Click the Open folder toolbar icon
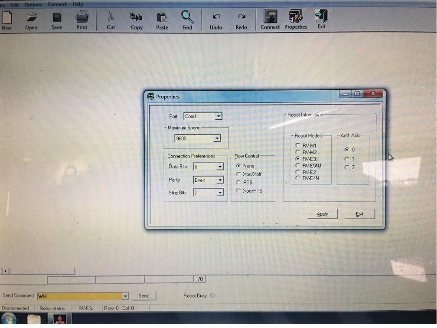This screenshot has width=437, height=328. tap(32, 17)
